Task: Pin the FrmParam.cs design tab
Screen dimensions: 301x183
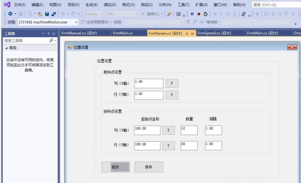Action: pyautogui.click(x=187, y=34)
